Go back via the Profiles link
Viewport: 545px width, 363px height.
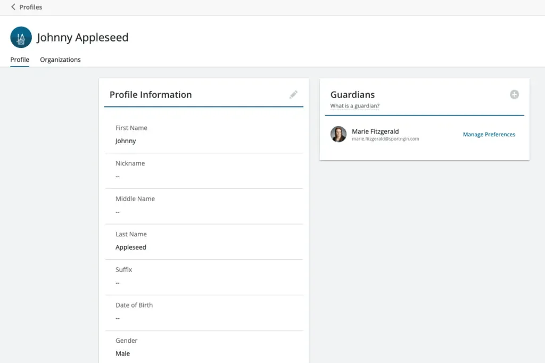coord(30,7)
